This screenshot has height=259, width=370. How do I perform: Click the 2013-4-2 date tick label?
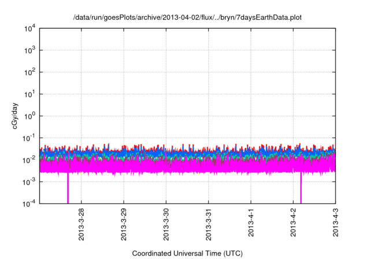coord(293,222)
